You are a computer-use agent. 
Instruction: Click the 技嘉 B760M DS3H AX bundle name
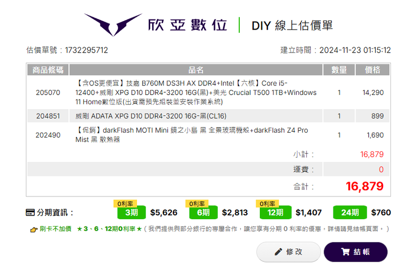coord(196,93)
